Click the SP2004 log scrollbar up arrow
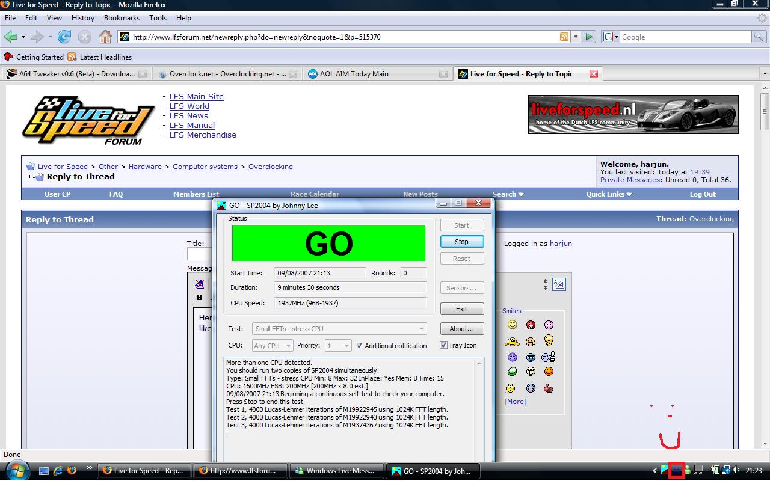This screenshot has width=770, height=481. (479, 363)
